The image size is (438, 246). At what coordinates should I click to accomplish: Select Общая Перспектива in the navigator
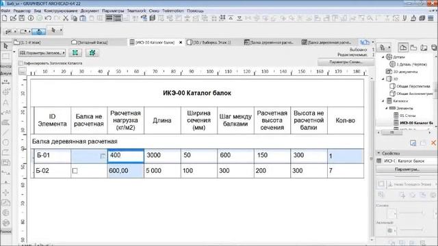413,86
